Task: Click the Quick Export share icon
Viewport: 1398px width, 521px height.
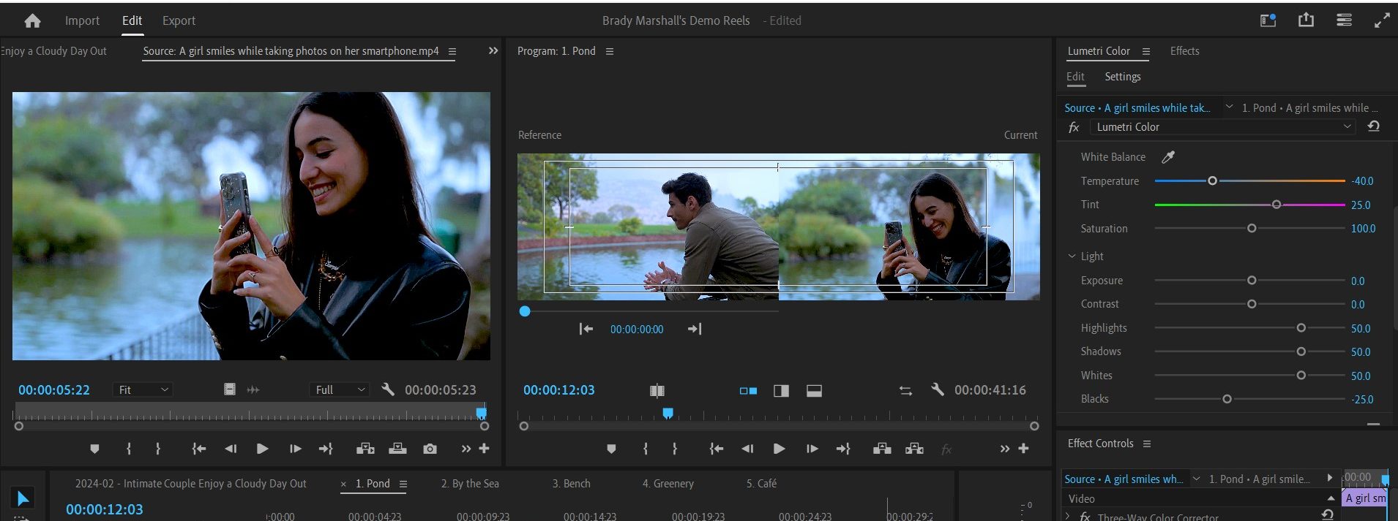Action: click(1306, 20)
